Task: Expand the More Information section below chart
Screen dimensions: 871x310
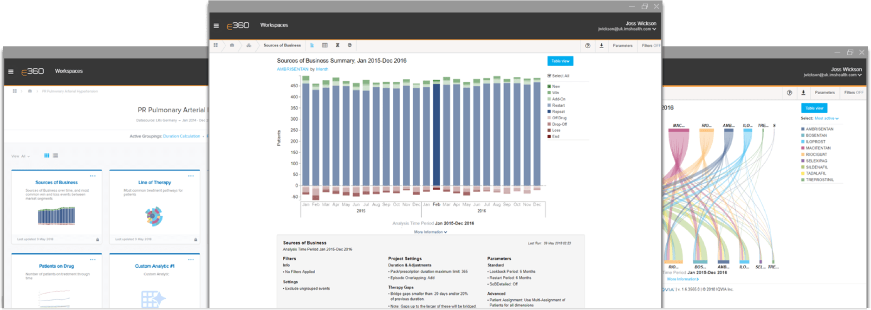Action: 430,232
